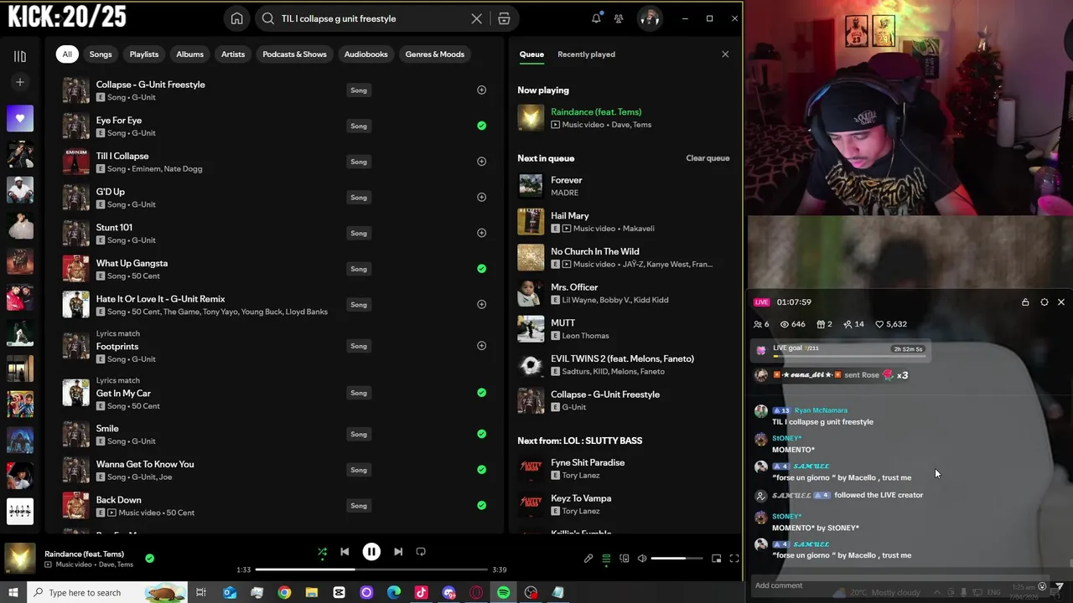Toggle saved check for Back Down
This screenshot has width=1073, height=603.
(x=481, y=506)
